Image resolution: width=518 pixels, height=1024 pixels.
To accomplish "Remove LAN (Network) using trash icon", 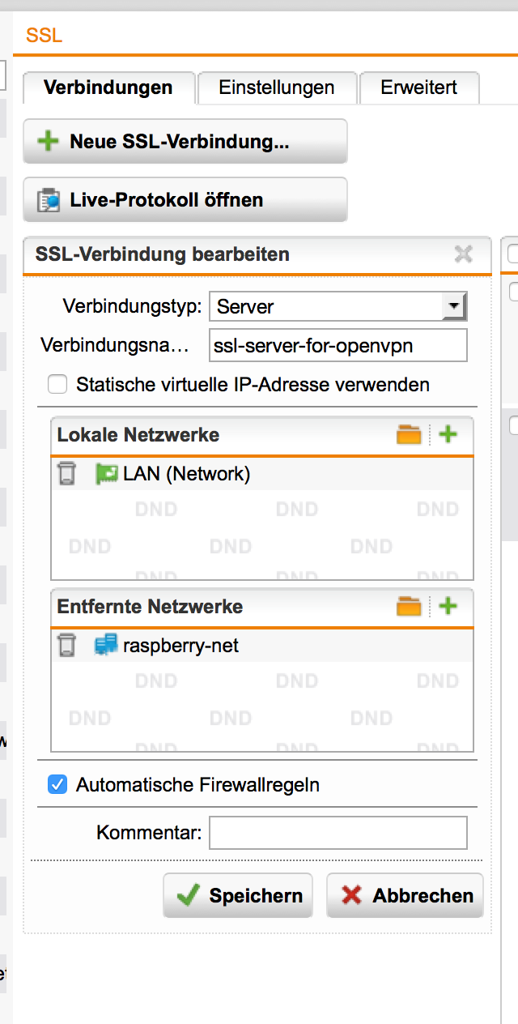I will pos(66,474).
